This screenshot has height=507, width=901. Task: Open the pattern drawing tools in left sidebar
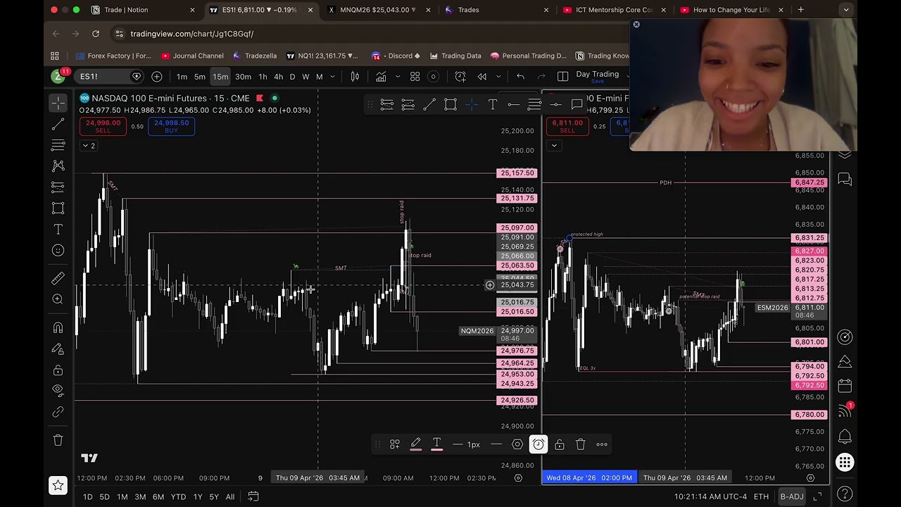pos(58,166)
